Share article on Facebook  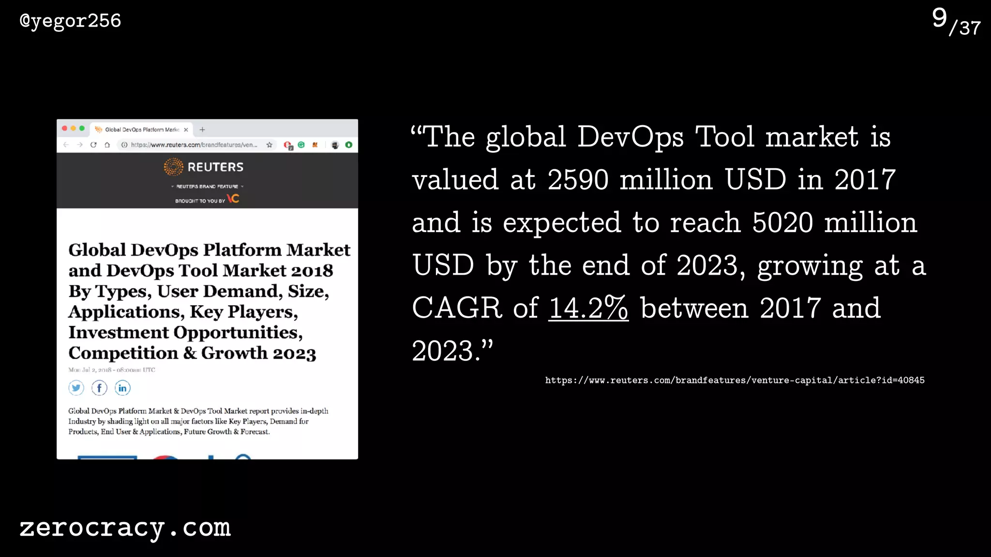pyautogui.click(x=99, y=388)
